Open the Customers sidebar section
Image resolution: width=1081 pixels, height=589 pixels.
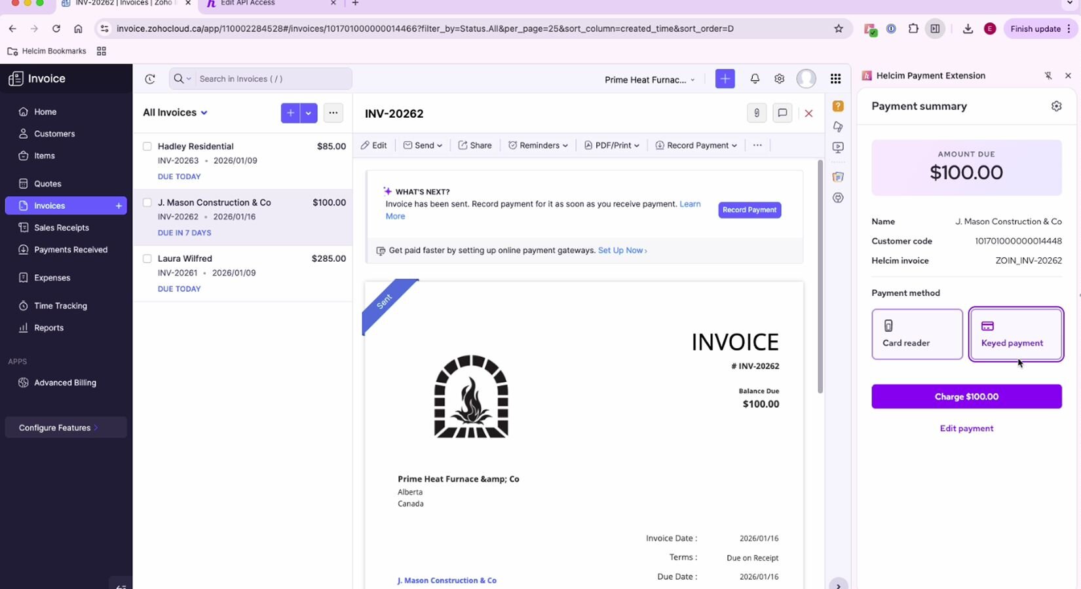point(54,134)
